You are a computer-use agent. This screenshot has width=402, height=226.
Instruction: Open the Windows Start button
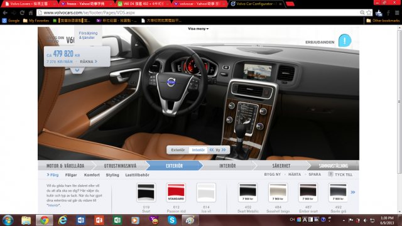pos(8,220)
